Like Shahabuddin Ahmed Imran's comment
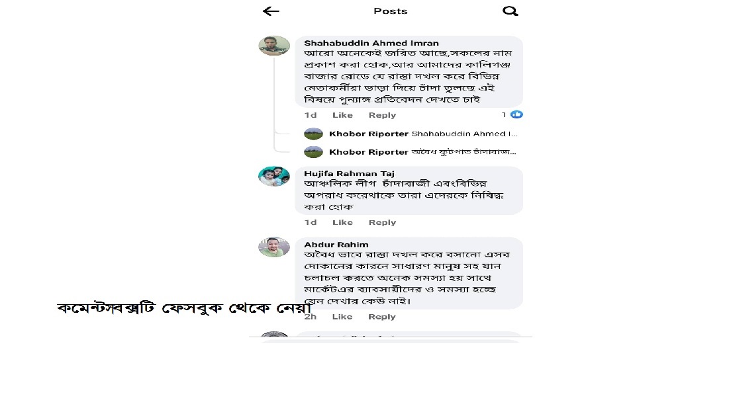Image resolution: width=731 pixels, height=410 pixels. pyautogui.click(x=342, y=115)
